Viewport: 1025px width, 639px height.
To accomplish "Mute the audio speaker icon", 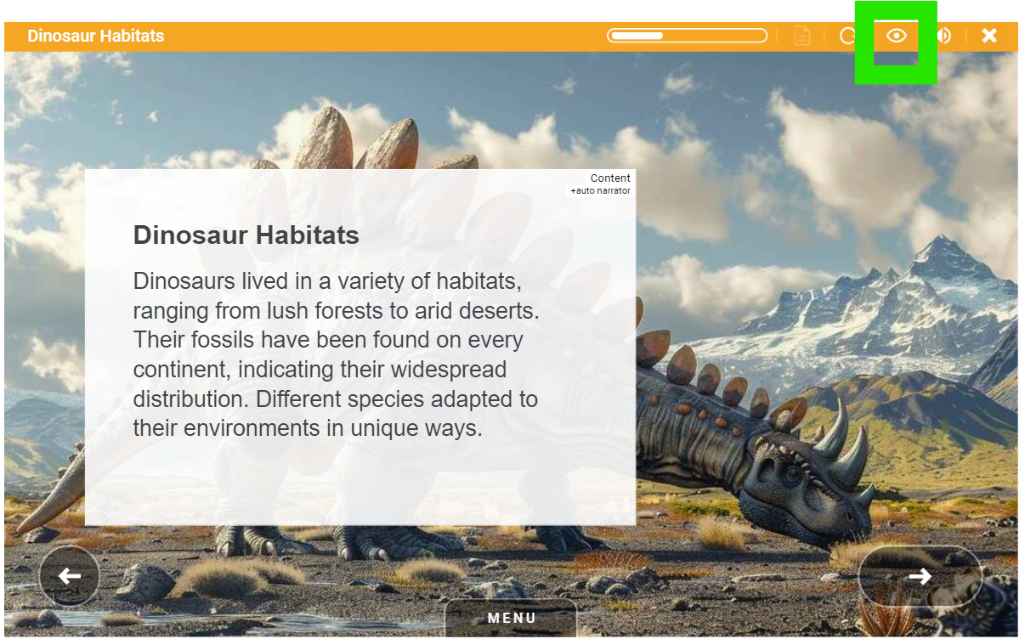I will [943, 36].
